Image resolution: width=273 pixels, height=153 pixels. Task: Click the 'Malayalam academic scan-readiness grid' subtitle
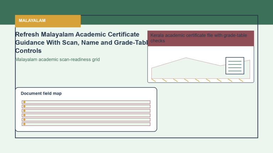point(58,59)
